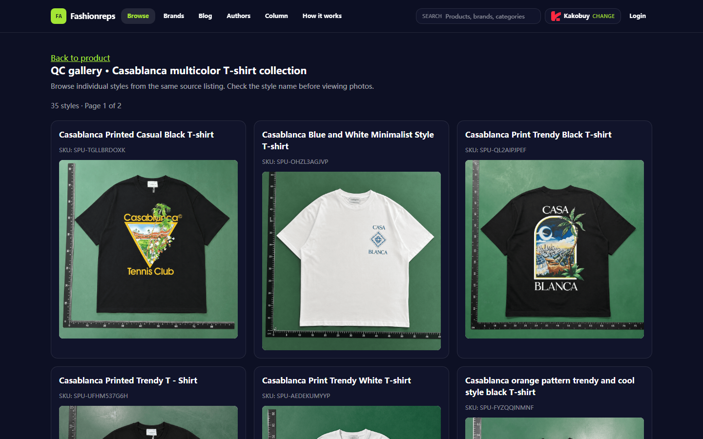Click the QC gallery page heading

coord(179,71)
